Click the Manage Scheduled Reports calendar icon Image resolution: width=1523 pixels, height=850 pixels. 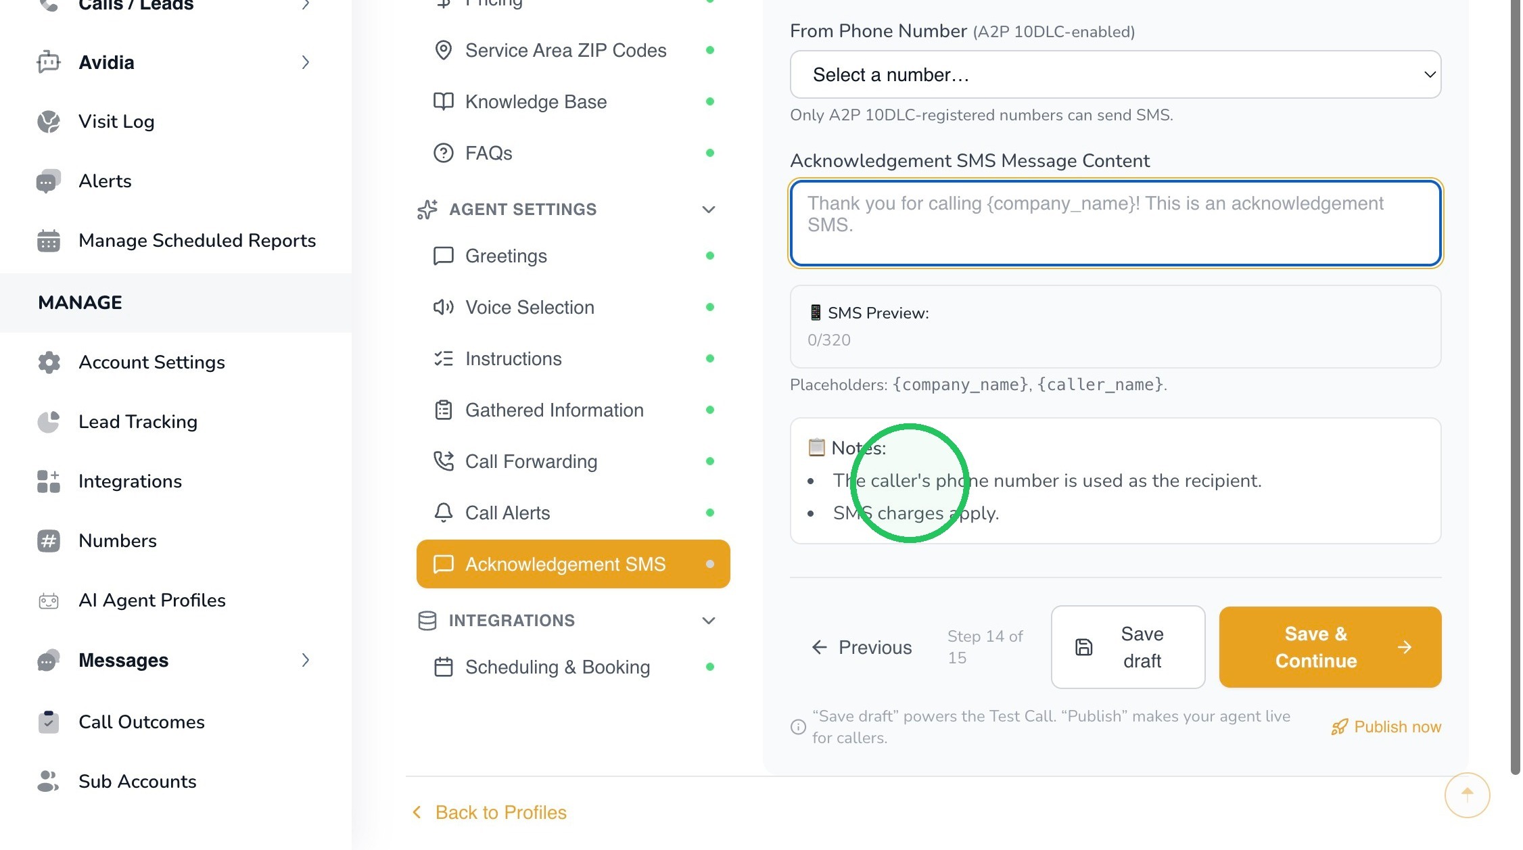click(49, 241)
